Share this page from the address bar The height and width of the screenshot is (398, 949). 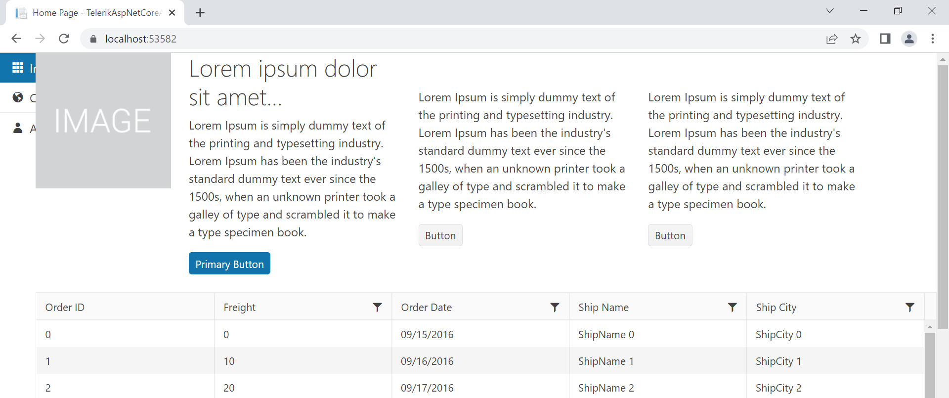(x=832, y=39)
